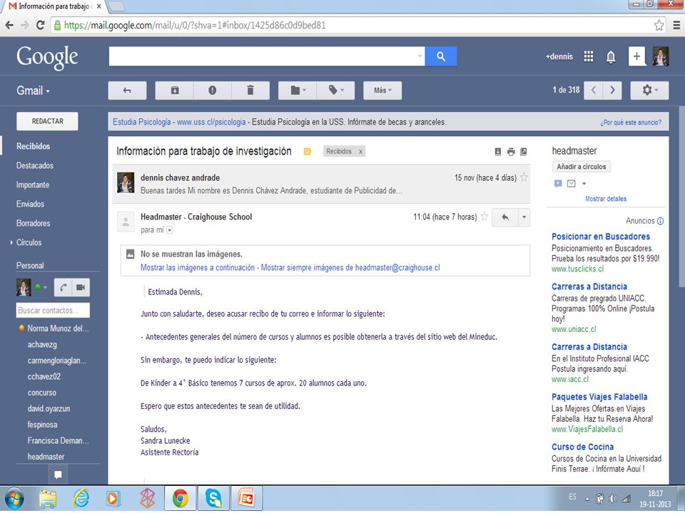Open the settings gear menu
Image resolution: width=685 pixels, height=513 pixels.
[649, 90]
